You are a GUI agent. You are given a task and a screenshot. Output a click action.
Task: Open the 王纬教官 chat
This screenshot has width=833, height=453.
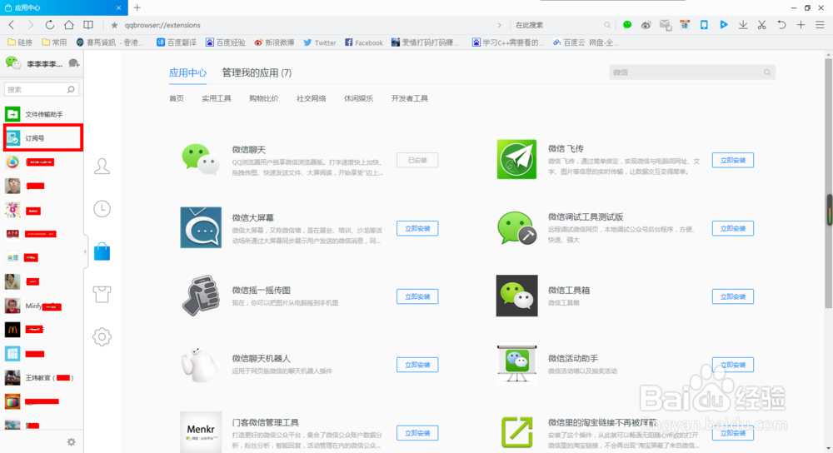42,377
